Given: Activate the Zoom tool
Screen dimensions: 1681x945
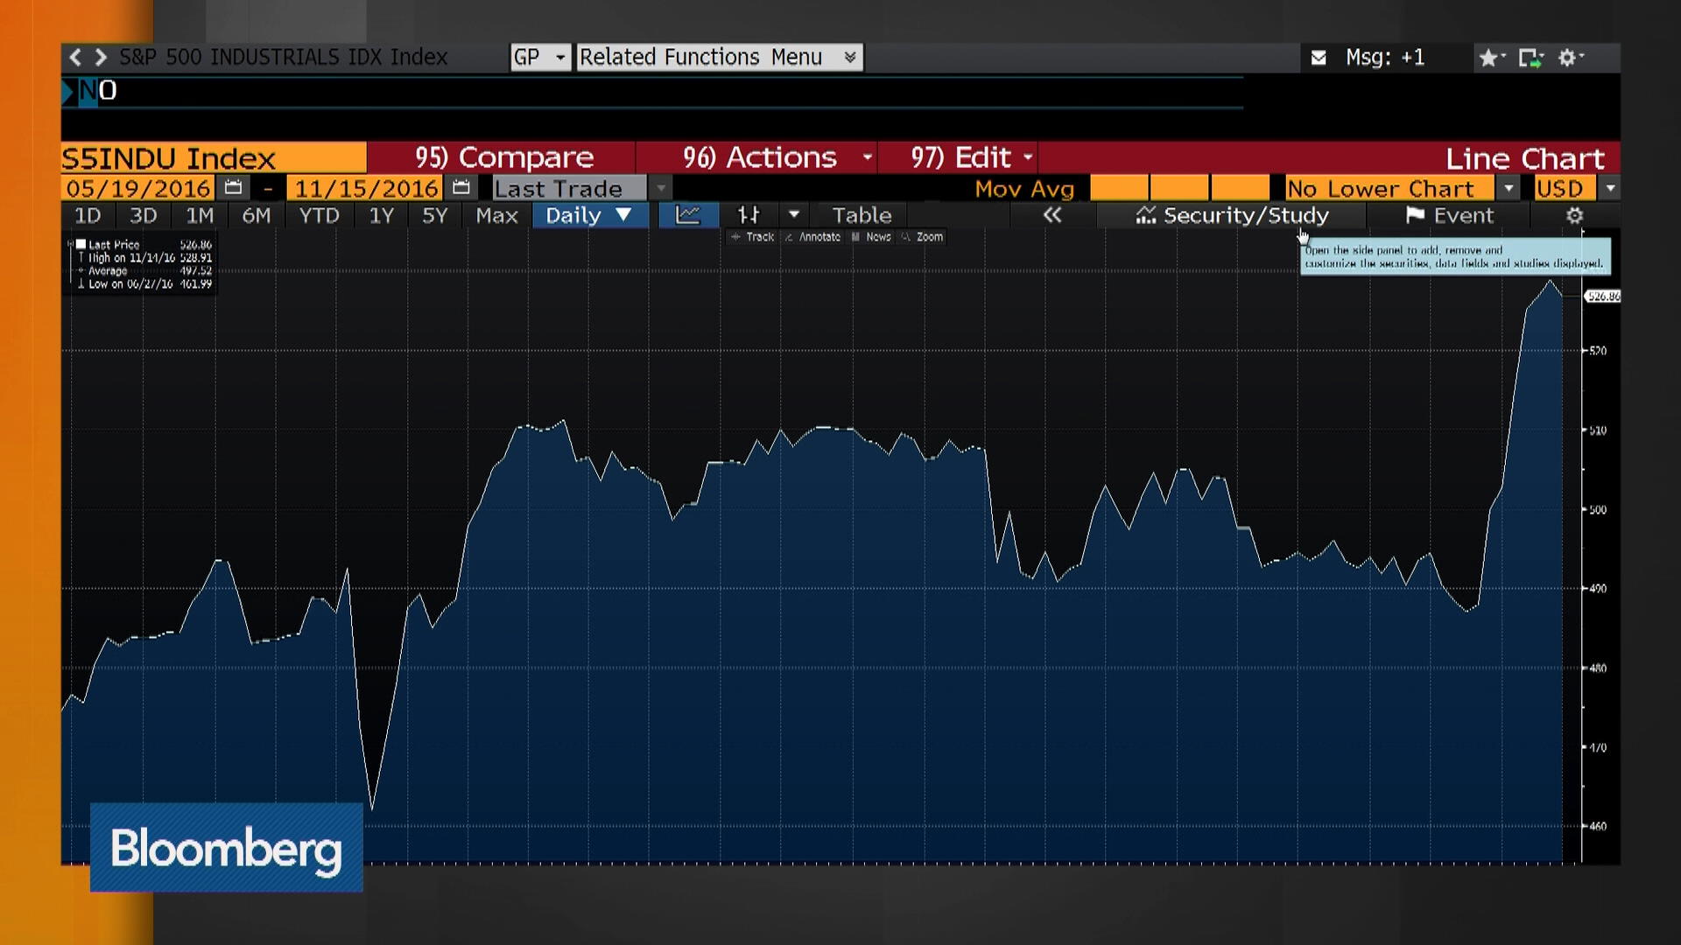Looking at the screenshot, I should click(x=923, y=237).
